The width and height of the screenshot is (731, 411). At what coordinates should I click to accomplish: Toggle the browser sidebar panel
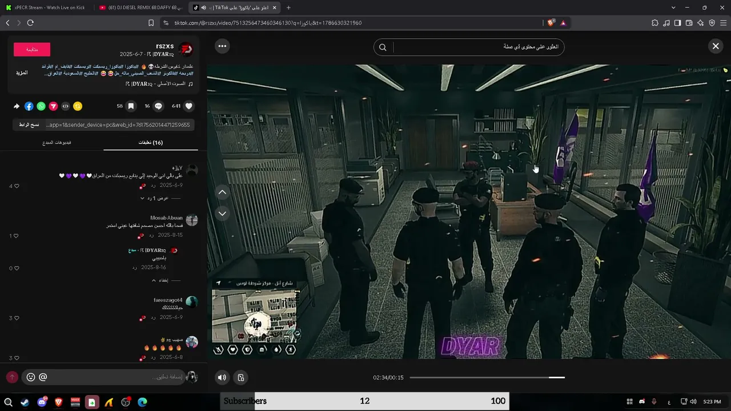pyautogui.click(x=678, y=23)
